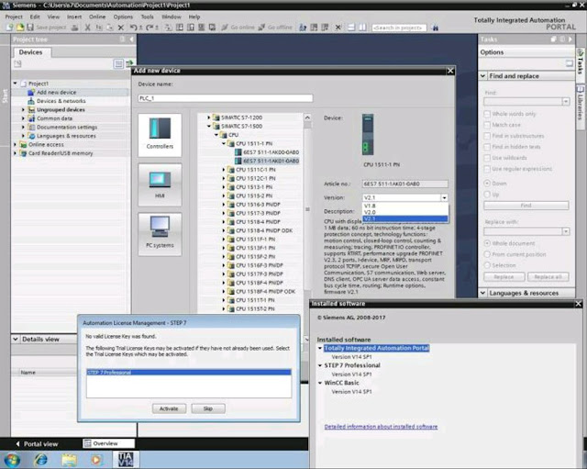Open the Online menu
This screenshot has width=587, height=469.
(x=97, y=17)
